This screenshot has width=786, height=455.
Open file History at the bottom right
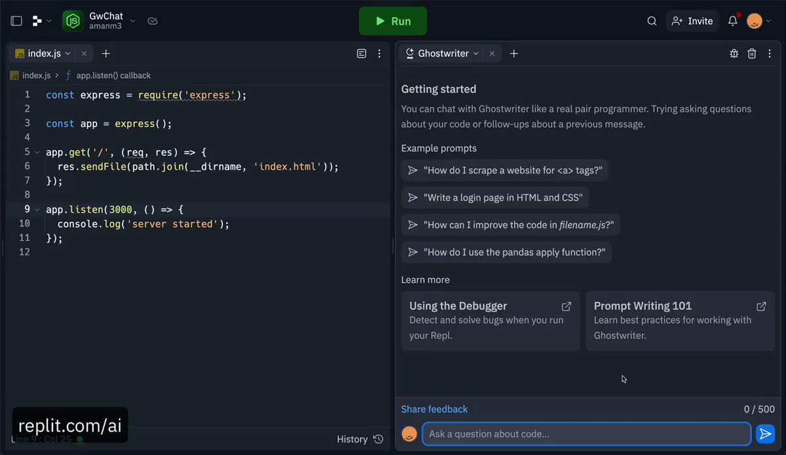tap(359, 439)
